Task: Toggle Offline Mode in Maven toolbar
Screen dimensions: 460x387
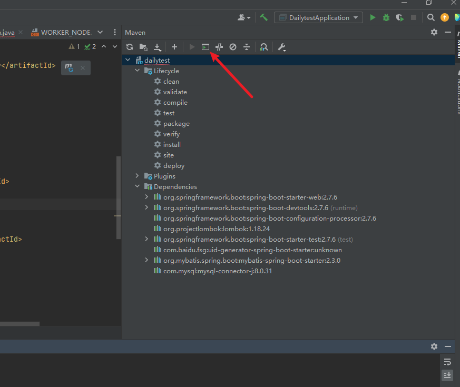Action: 219,47
